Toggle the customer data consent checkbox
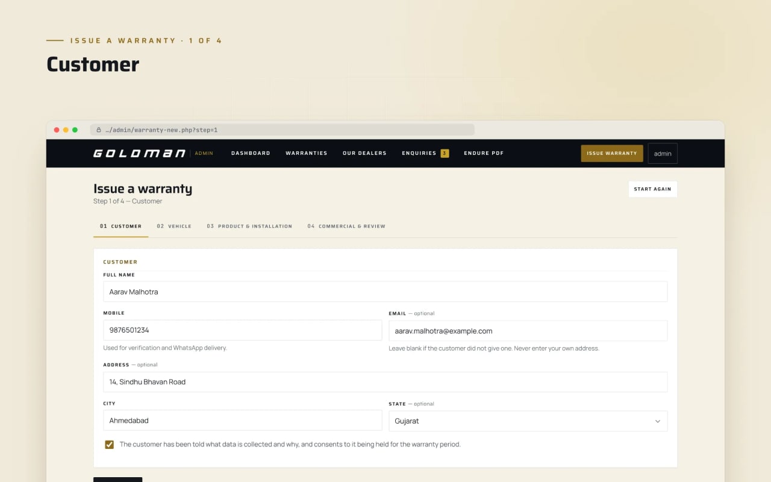771x482 pixels. pyautogui.click(x=109, y=445)
